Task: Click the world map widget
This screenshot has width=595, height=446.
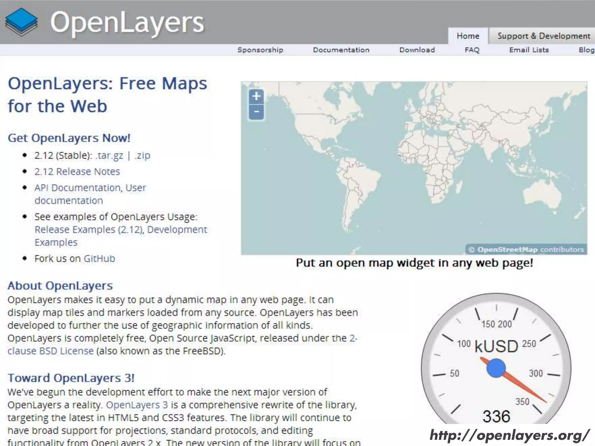Action: pos(414,168)
